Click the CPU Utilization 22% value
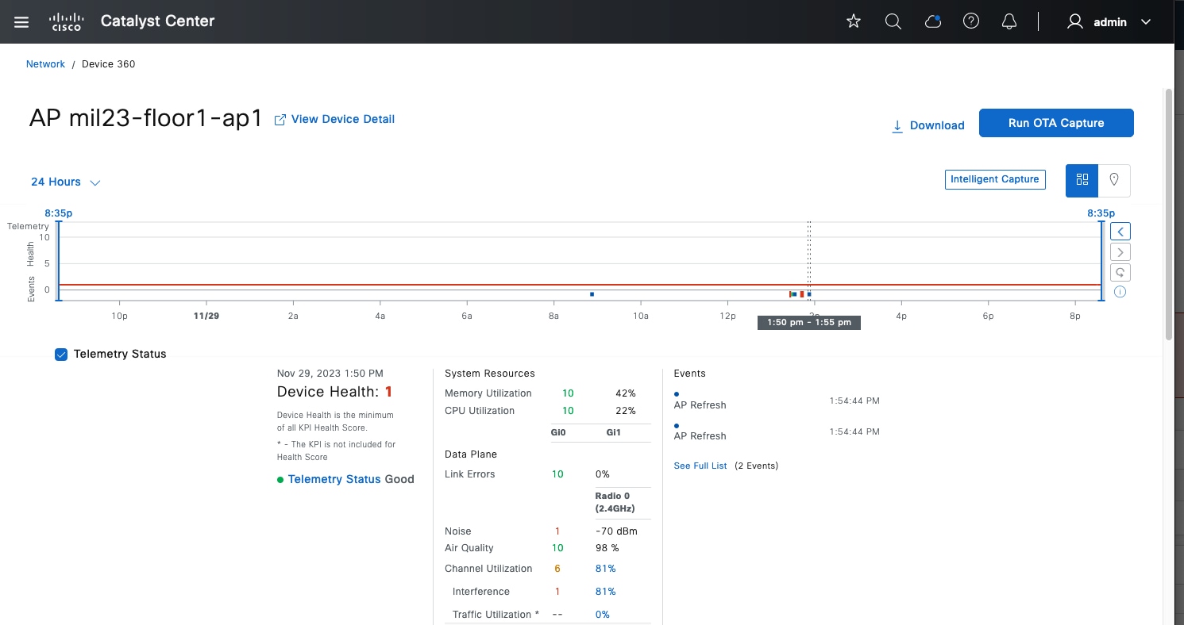 pos(626,411)
